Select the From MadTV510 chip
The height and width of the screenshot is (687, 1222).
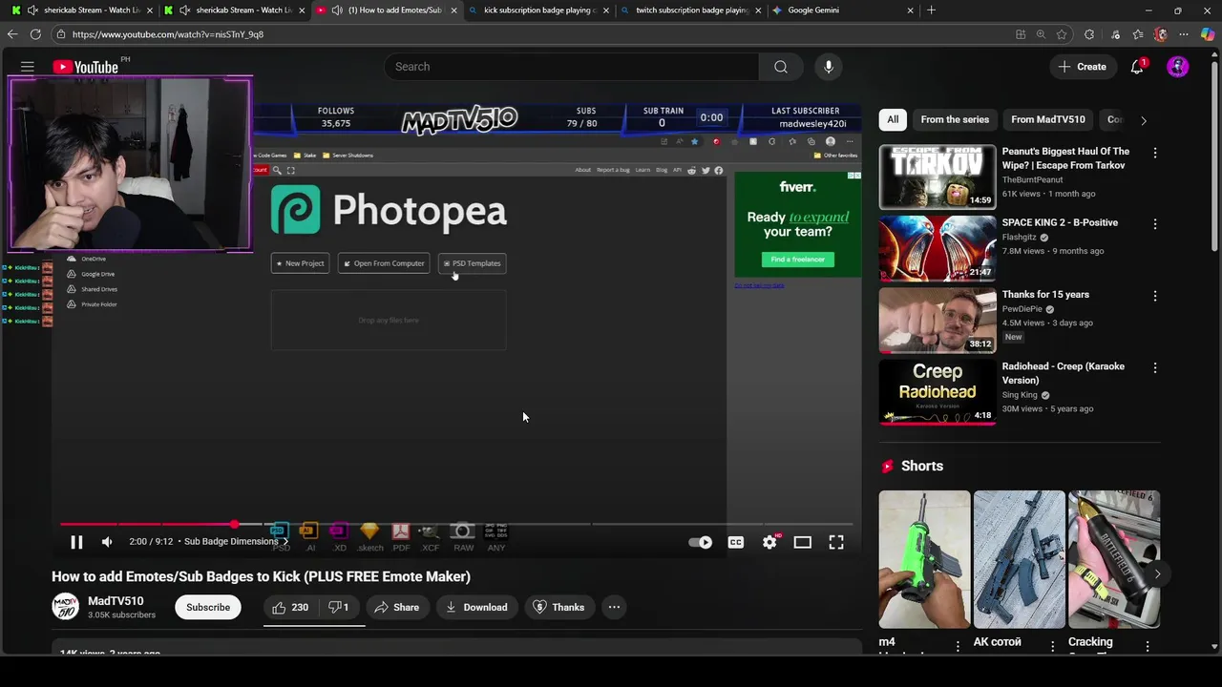[x=1047, y=119]
